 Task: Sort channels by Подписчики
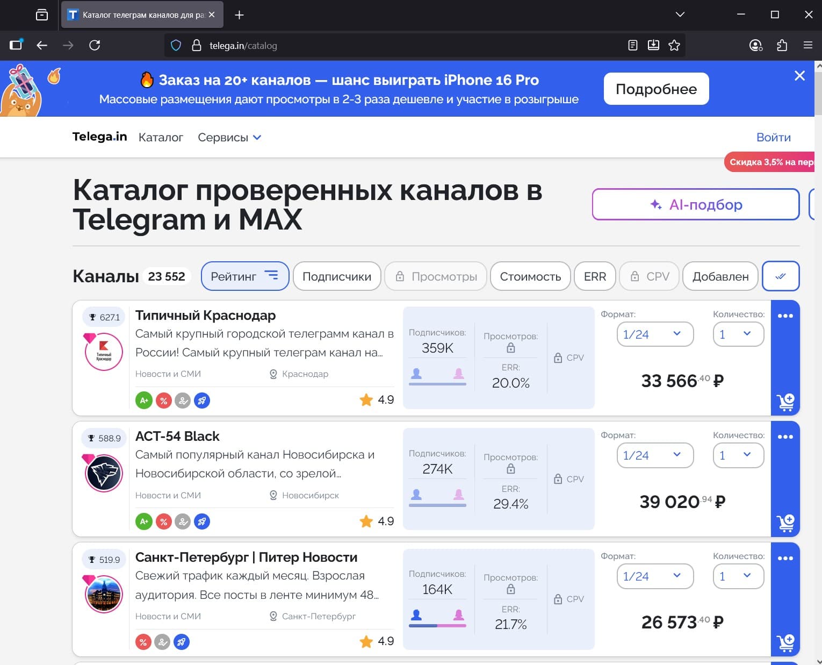[x=337, y=276]
